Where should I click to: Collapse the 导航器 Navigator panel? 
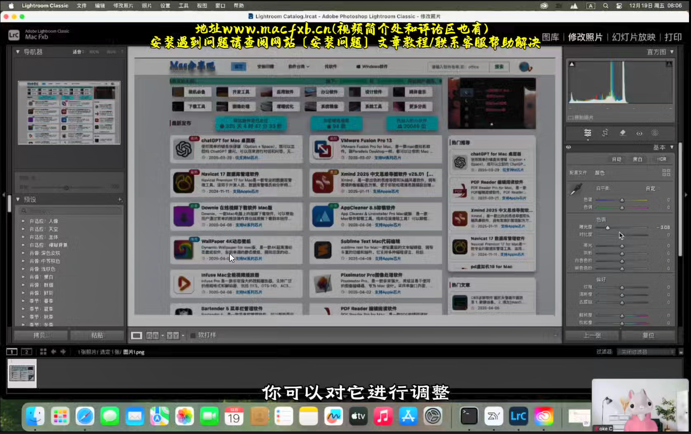click(18, 52)
